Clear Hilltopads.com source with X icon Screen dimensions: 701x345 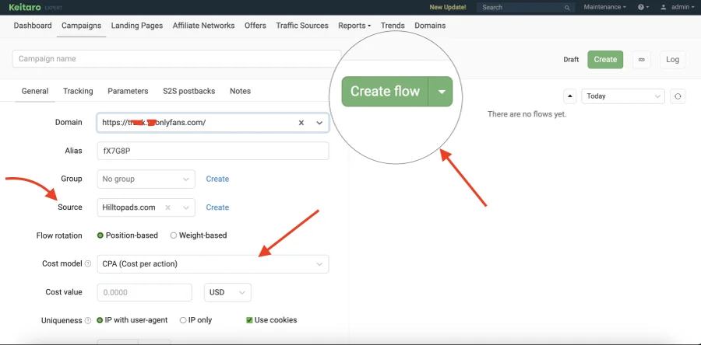point(167,207)
